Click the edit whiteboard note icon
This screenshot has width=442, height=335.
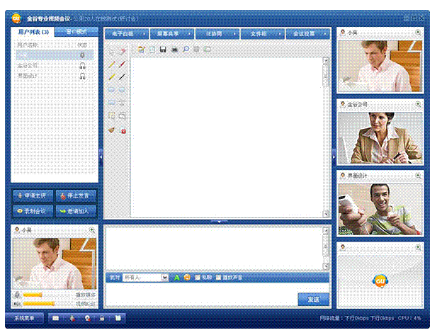coord(141,50)
